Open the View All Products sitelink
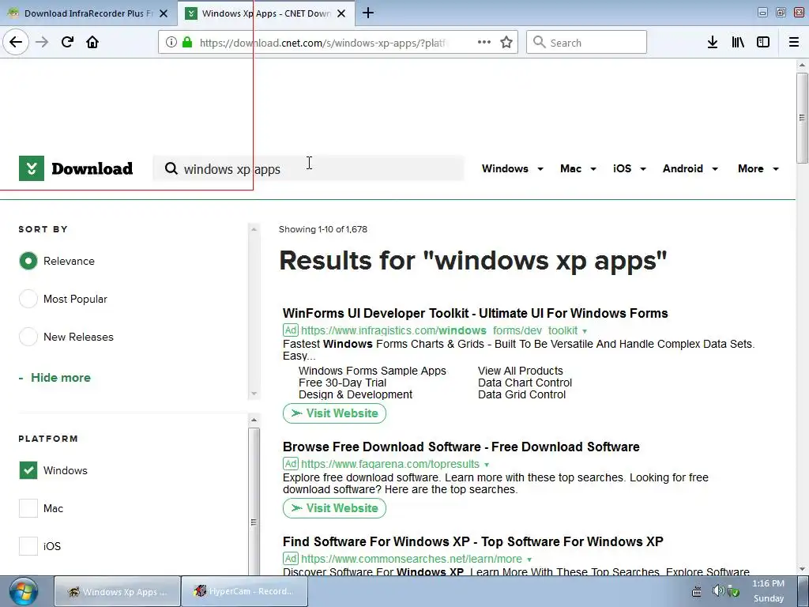Viewport: 809px width, 607px height. click(520, 371)
